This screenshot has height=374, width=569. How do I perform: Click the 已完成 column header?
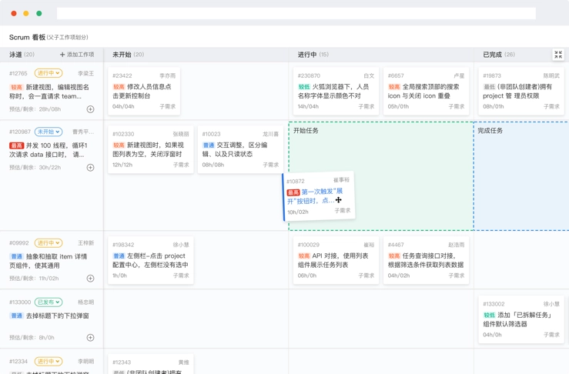pos(499,55)
